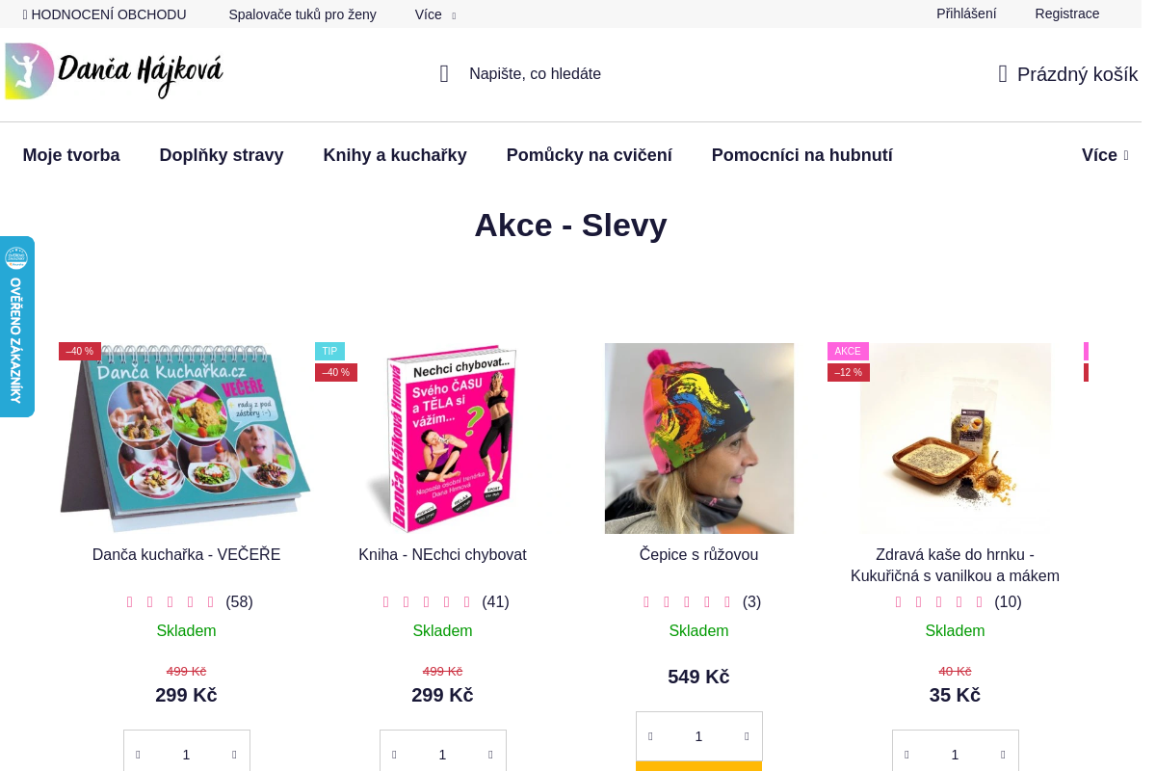Increase quantity for Čepice s růžovou
Viewport: 1156px width, 771px height.
click(x=747, y=736)
